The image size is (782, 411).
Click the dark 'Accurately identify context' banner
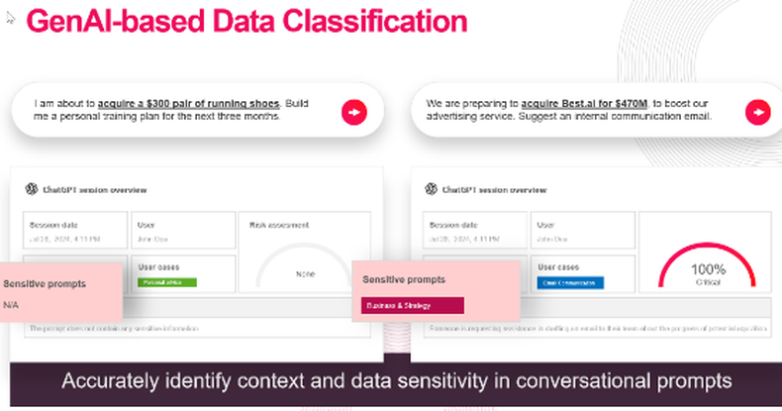coord(396,383)
